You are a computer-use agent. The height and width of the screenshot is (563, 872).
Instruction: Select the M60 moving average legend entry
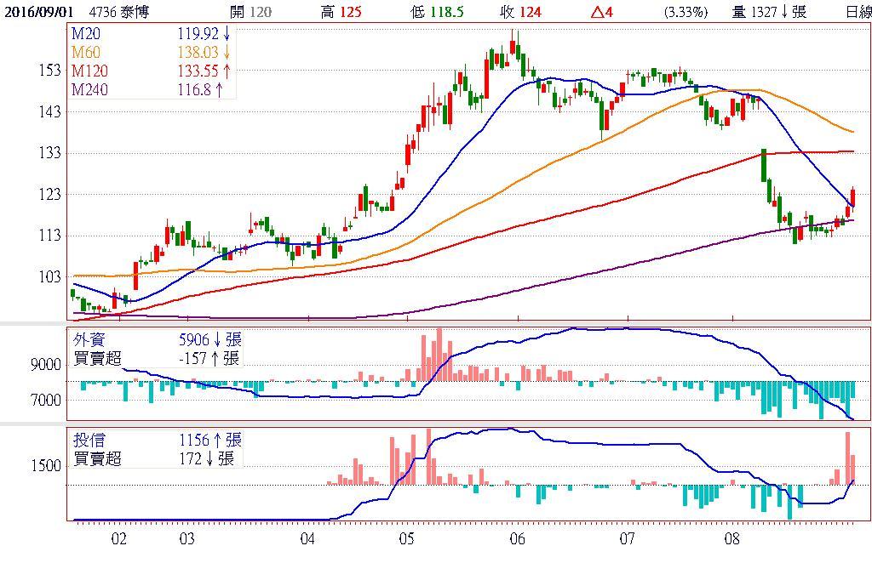(x=87, y=52)
